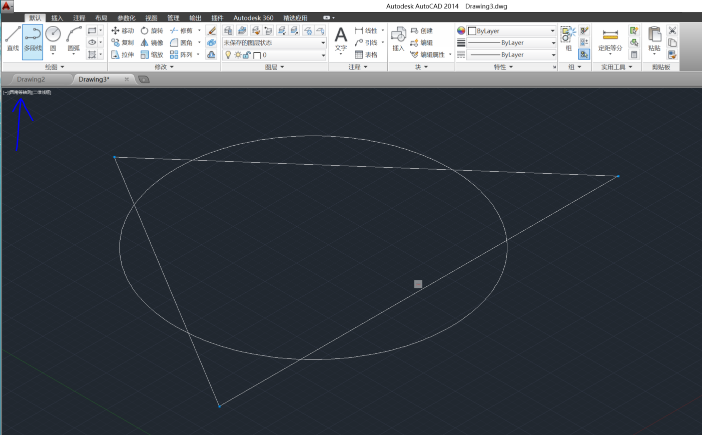Select the 圆弧 (Arc) tool

pyautogui.click(x=74, y=39)
